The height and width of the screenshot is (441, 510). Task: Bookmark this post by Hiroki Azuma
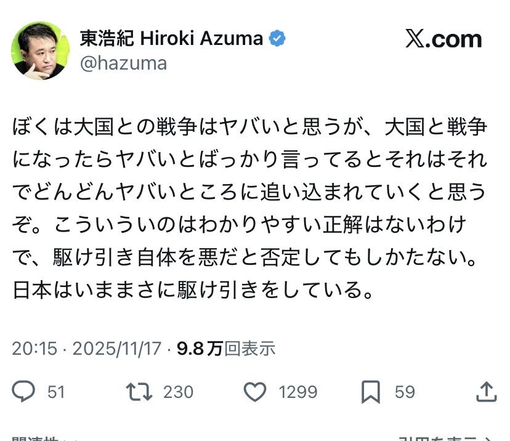tap(370, 392)
